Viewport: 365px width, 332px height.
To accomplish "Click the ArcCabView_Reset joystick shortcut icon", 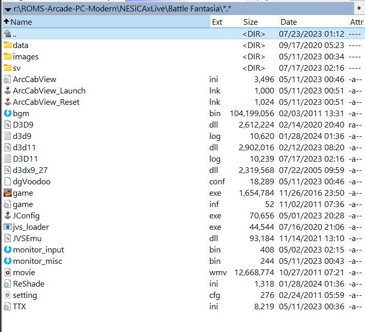I will pos(8,102).
